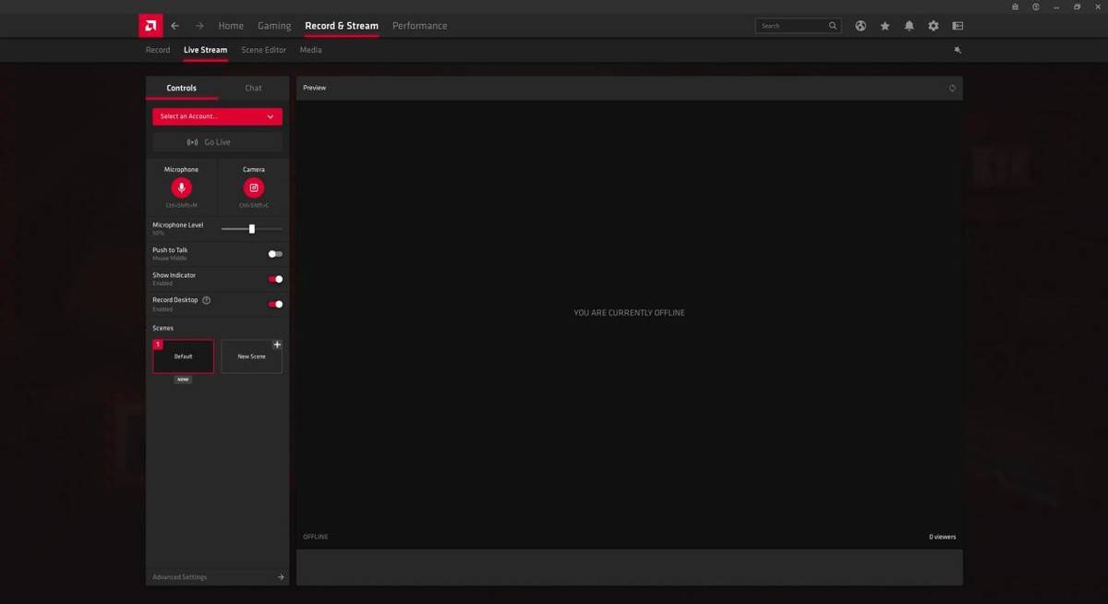Click the Record Desktop help icon
1108x604 pixels.
pyautogui.click(x=206, y=300)
